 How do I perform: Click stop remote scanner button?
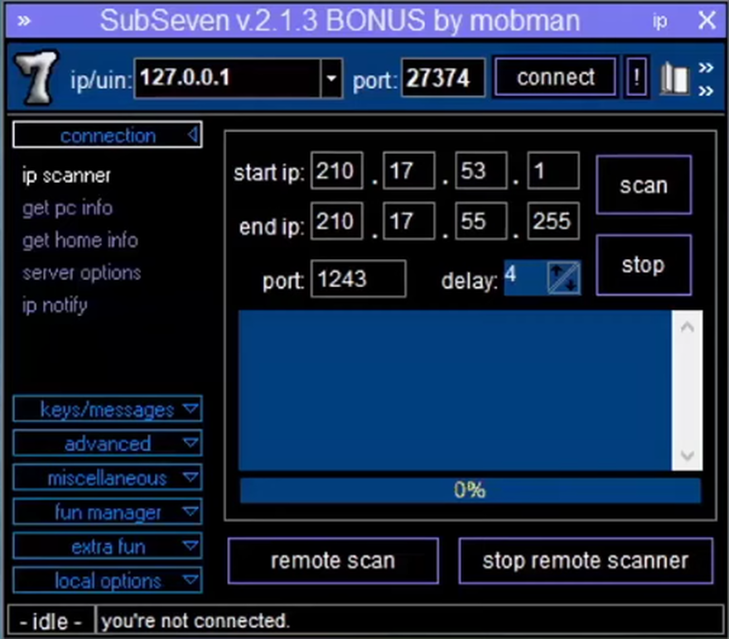(586, 560)
